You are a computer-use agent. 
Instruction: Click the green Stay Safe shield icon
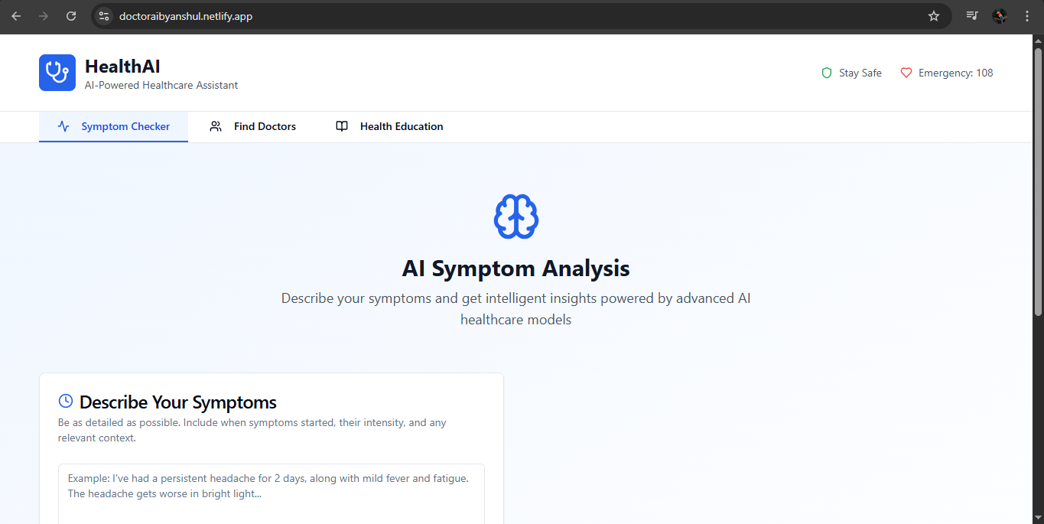pyautogui.click(x=826, y=73)
